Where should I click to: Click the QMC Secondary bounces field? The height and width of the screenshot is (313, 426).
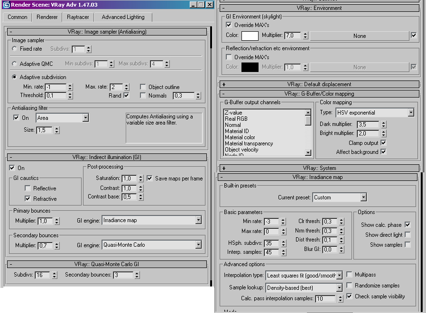[124, 275]
